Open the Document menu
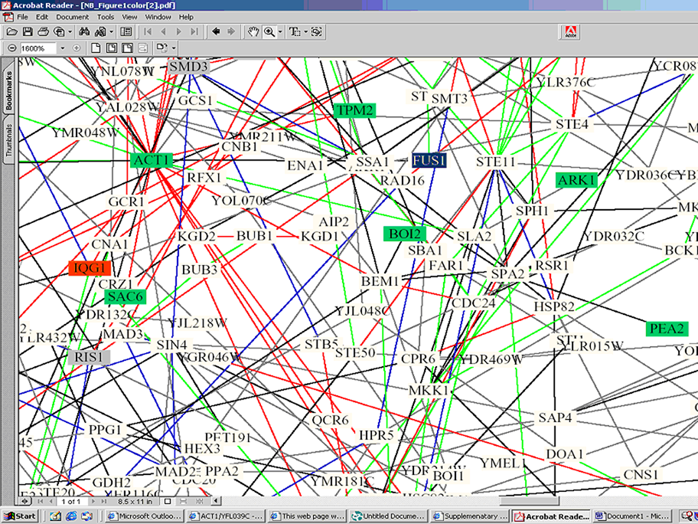The height and width of the screenshot is (524, 698). pos(72,16)
